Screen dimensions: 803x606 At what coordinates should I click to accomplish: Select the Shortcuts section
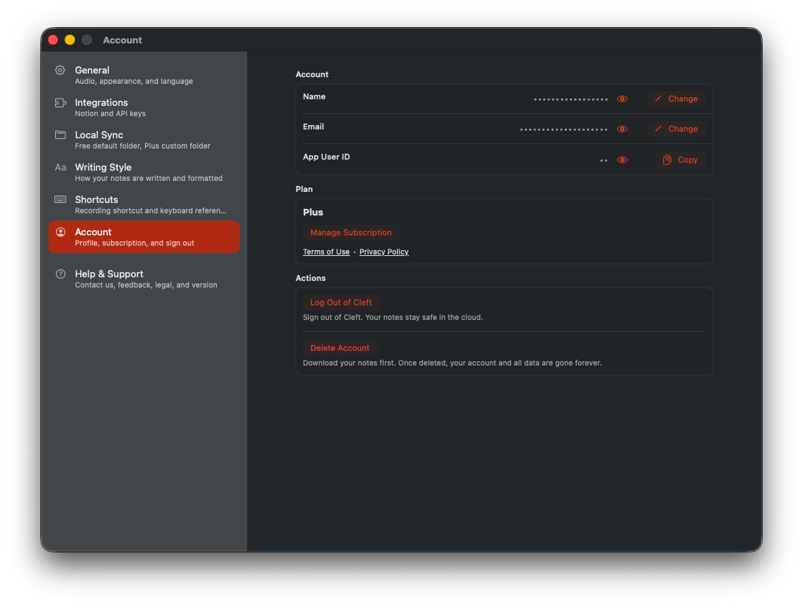tap(144, 204)
